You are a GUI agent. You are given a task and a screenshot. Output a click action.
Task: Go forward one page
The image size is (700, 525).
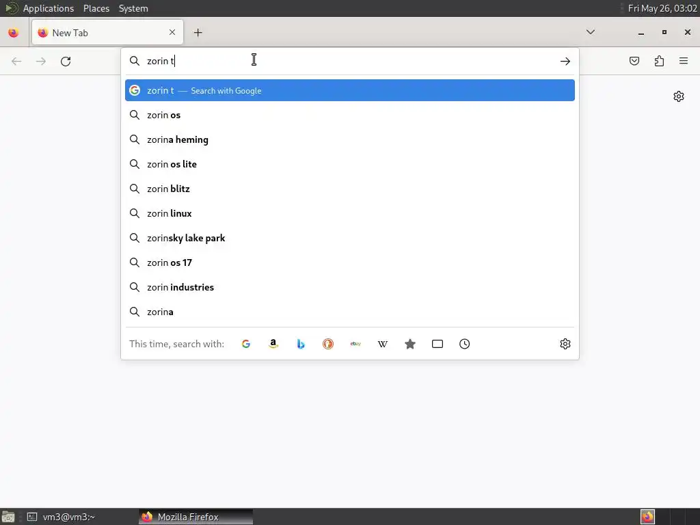coord(41,61)
